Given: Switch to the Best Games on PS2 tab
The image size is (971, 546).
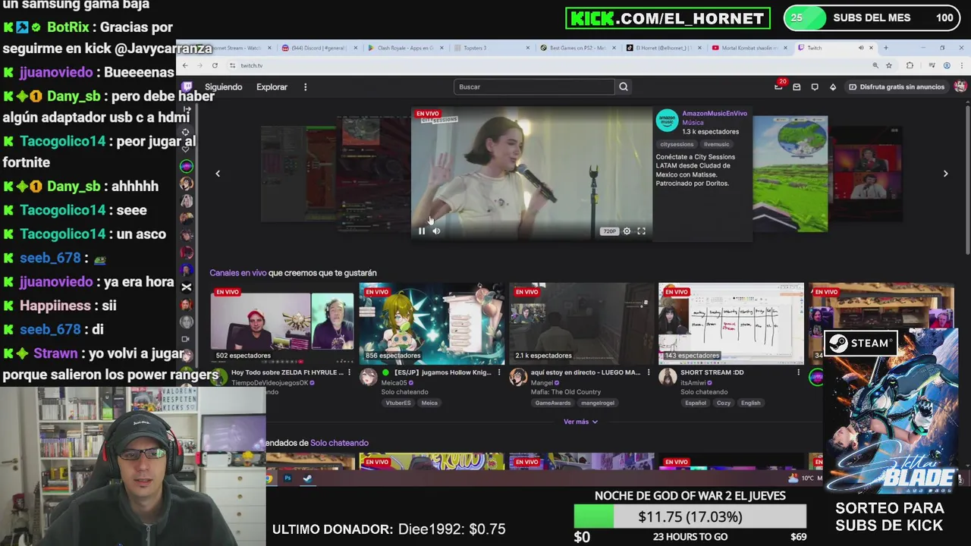Looking at the screenshot, I should [x=578, y=48].
